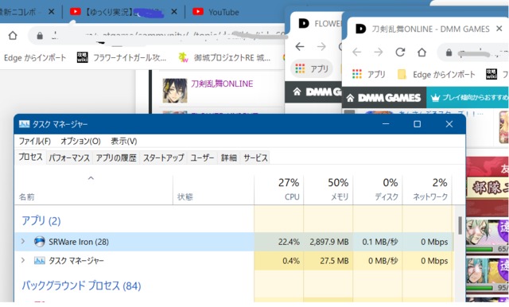Click the reload icon in DMM GAMES browser
The height and width of the screenshot is (307, 509).
400,52
